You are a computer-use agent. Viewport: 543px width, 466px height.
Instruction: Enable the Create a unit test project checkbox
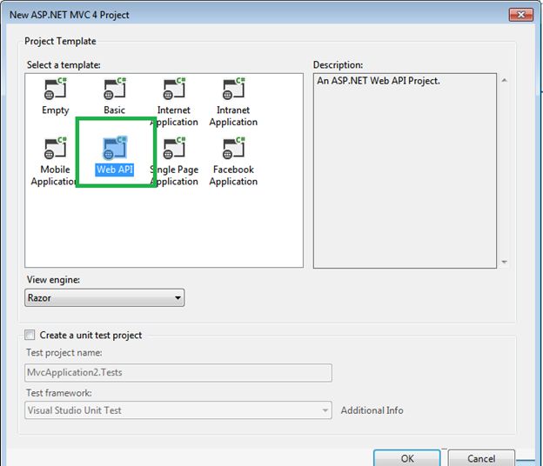(x=30, y=335)
